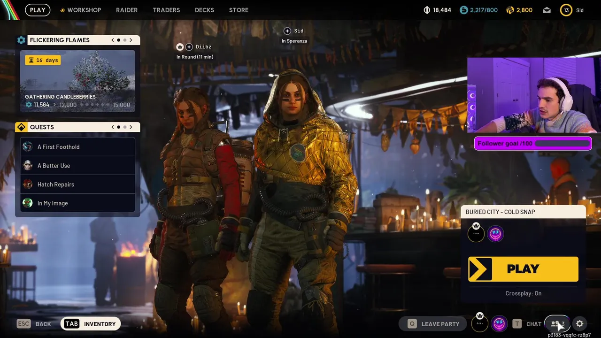601x338 pixels.
Task: Click the plus icon next to Sid nameplate
Action: (287, 31)
